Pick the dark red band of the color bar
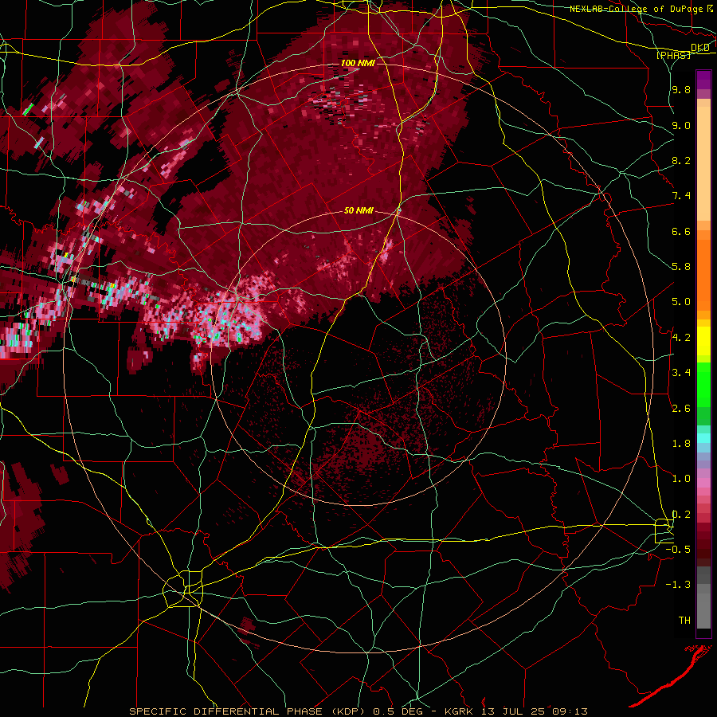Image resolution: width=717 pixels, height=717 pixels. [703, 539]
